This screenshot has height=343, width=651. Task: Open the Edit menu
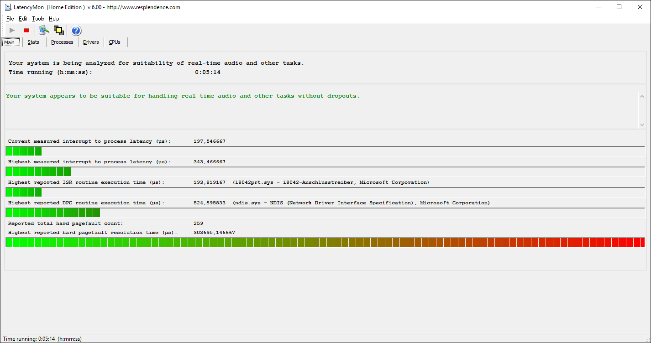23,19
